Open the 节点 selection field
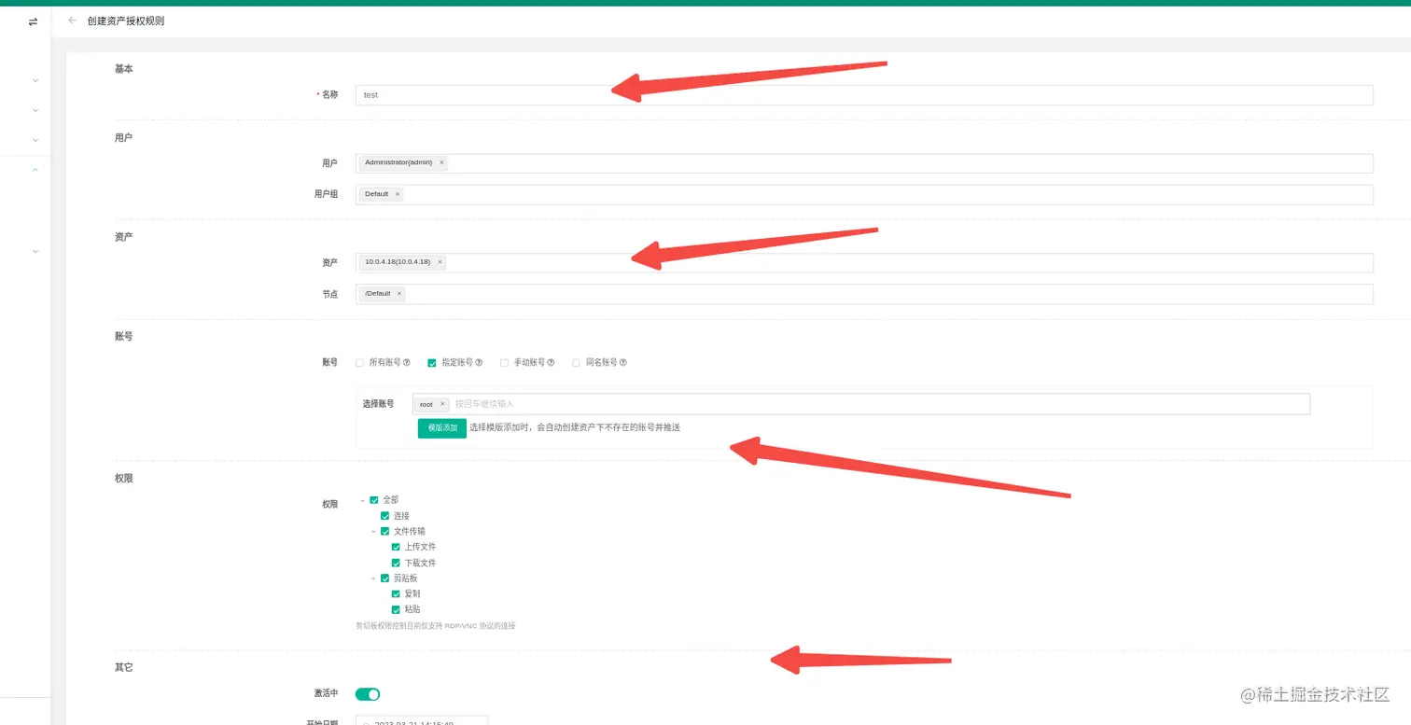Screen dimensions: 1411x725 (864, 294)
